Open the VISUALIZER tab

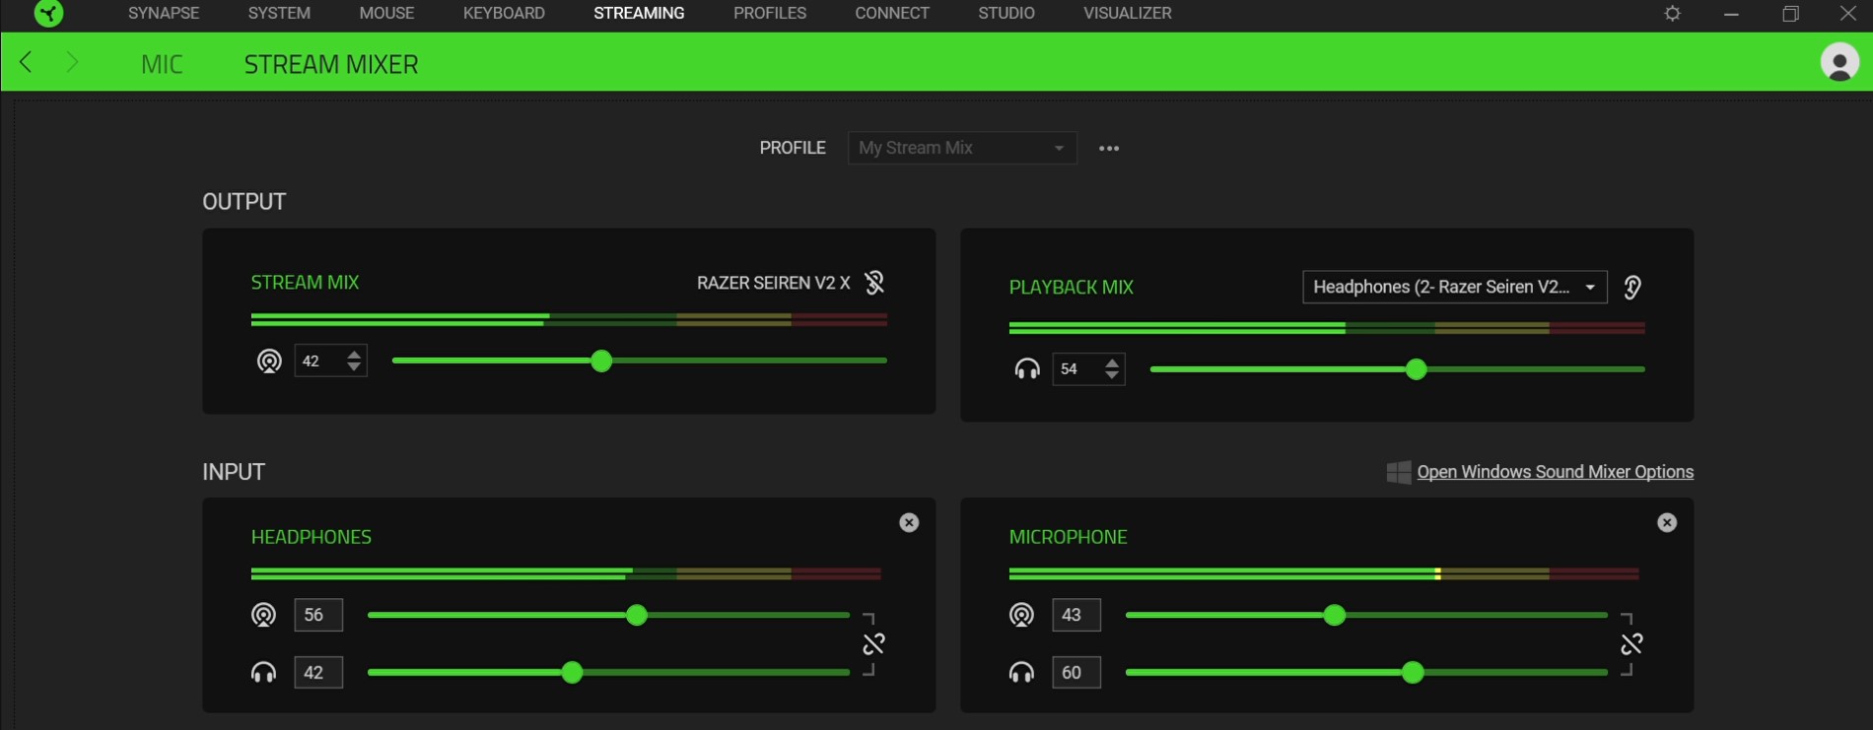tap(1128, 13)
